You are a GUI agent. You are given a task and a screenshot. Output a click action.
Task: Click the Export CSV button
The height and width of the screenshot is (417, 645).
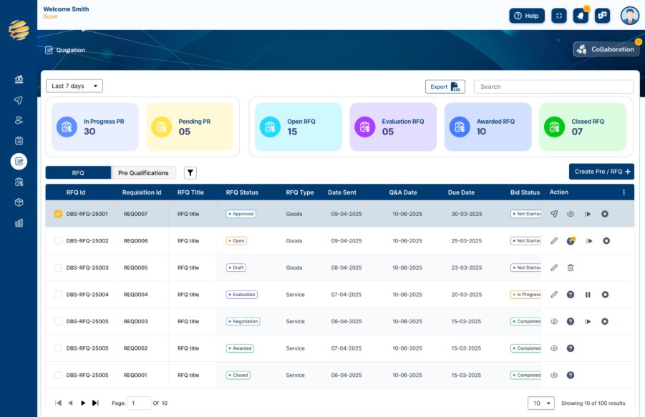(x=445, y=87)
